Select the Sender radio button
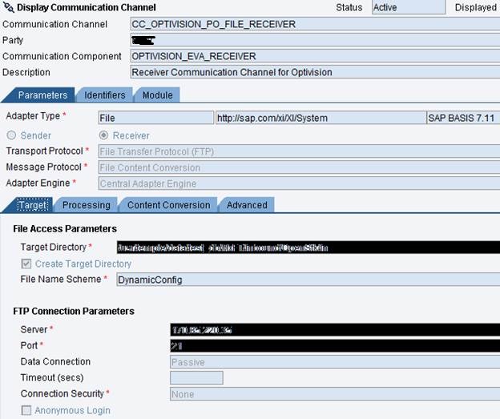 click(x=11, y=135)
